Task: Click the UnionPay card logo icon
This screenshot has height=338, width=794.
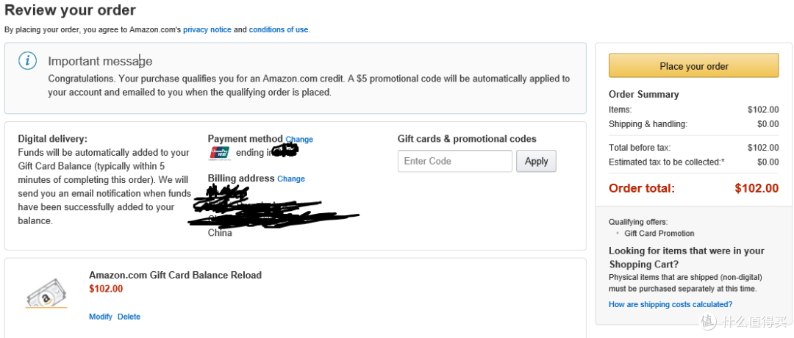Action: tap(220, 153)
